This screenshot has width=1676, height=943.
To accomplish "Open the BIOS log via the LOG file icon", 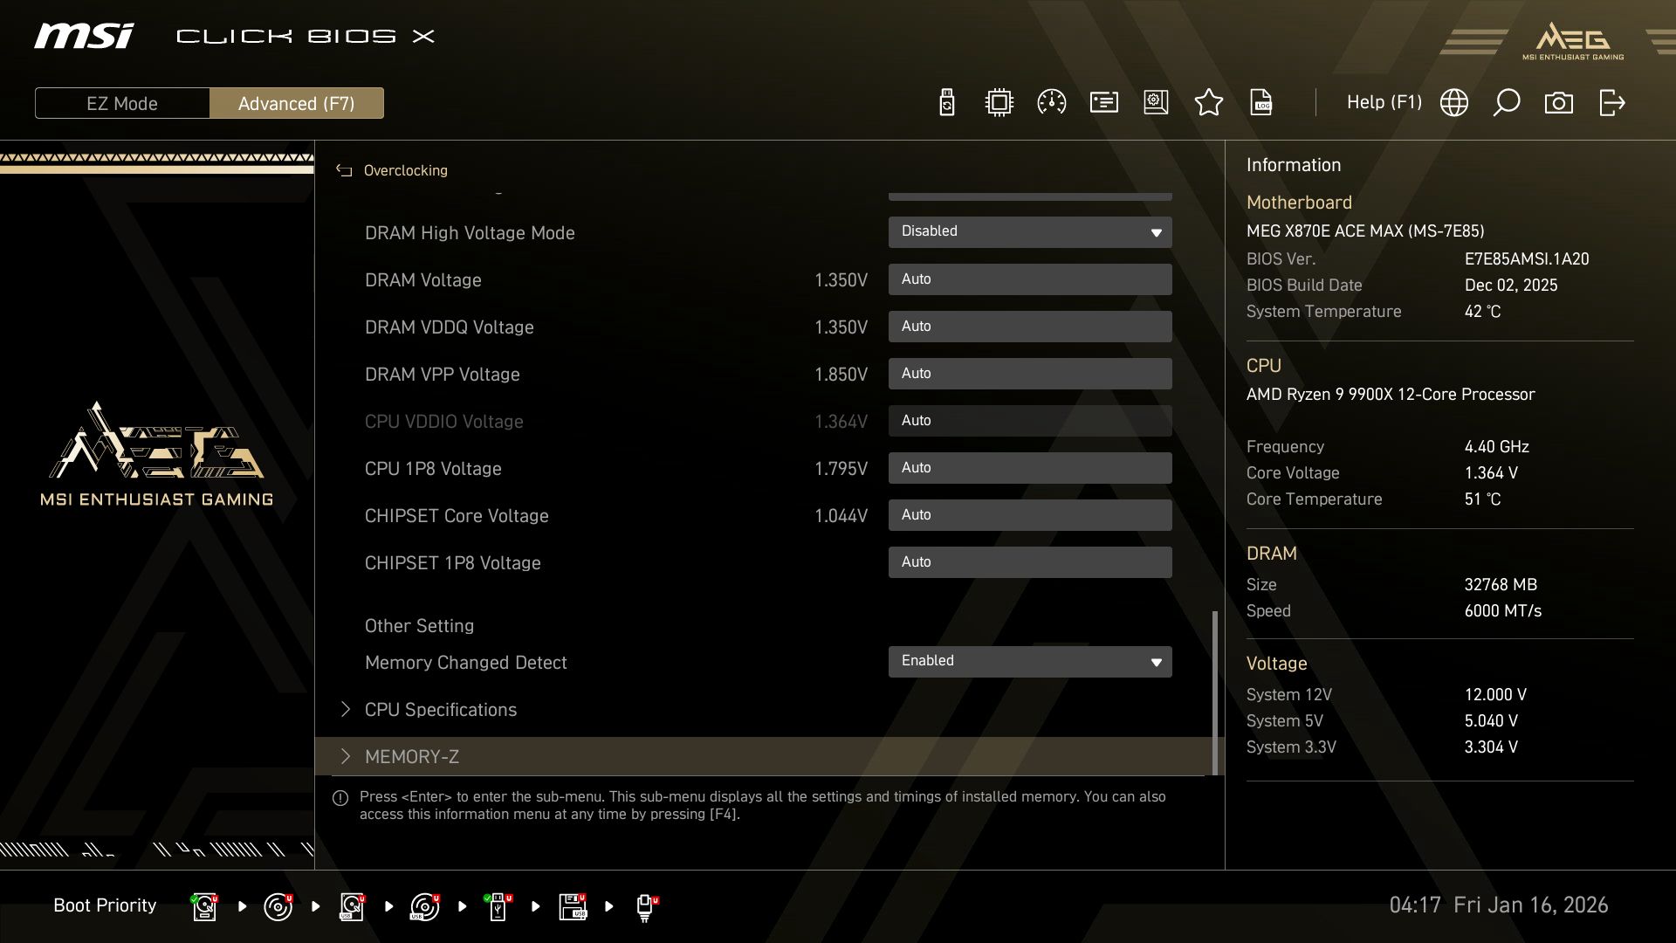I will click(x=1261, y=102).
